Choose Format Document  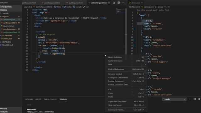[x=126, y=81]
